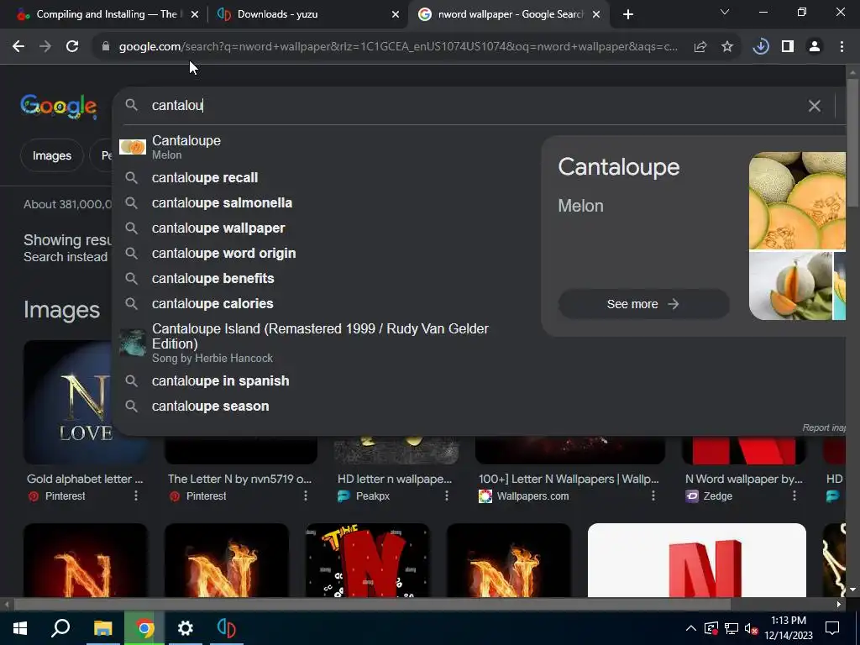Open The Letter N by nvn5719 result
Screen dimensions: 860x645
click(239, 479)
